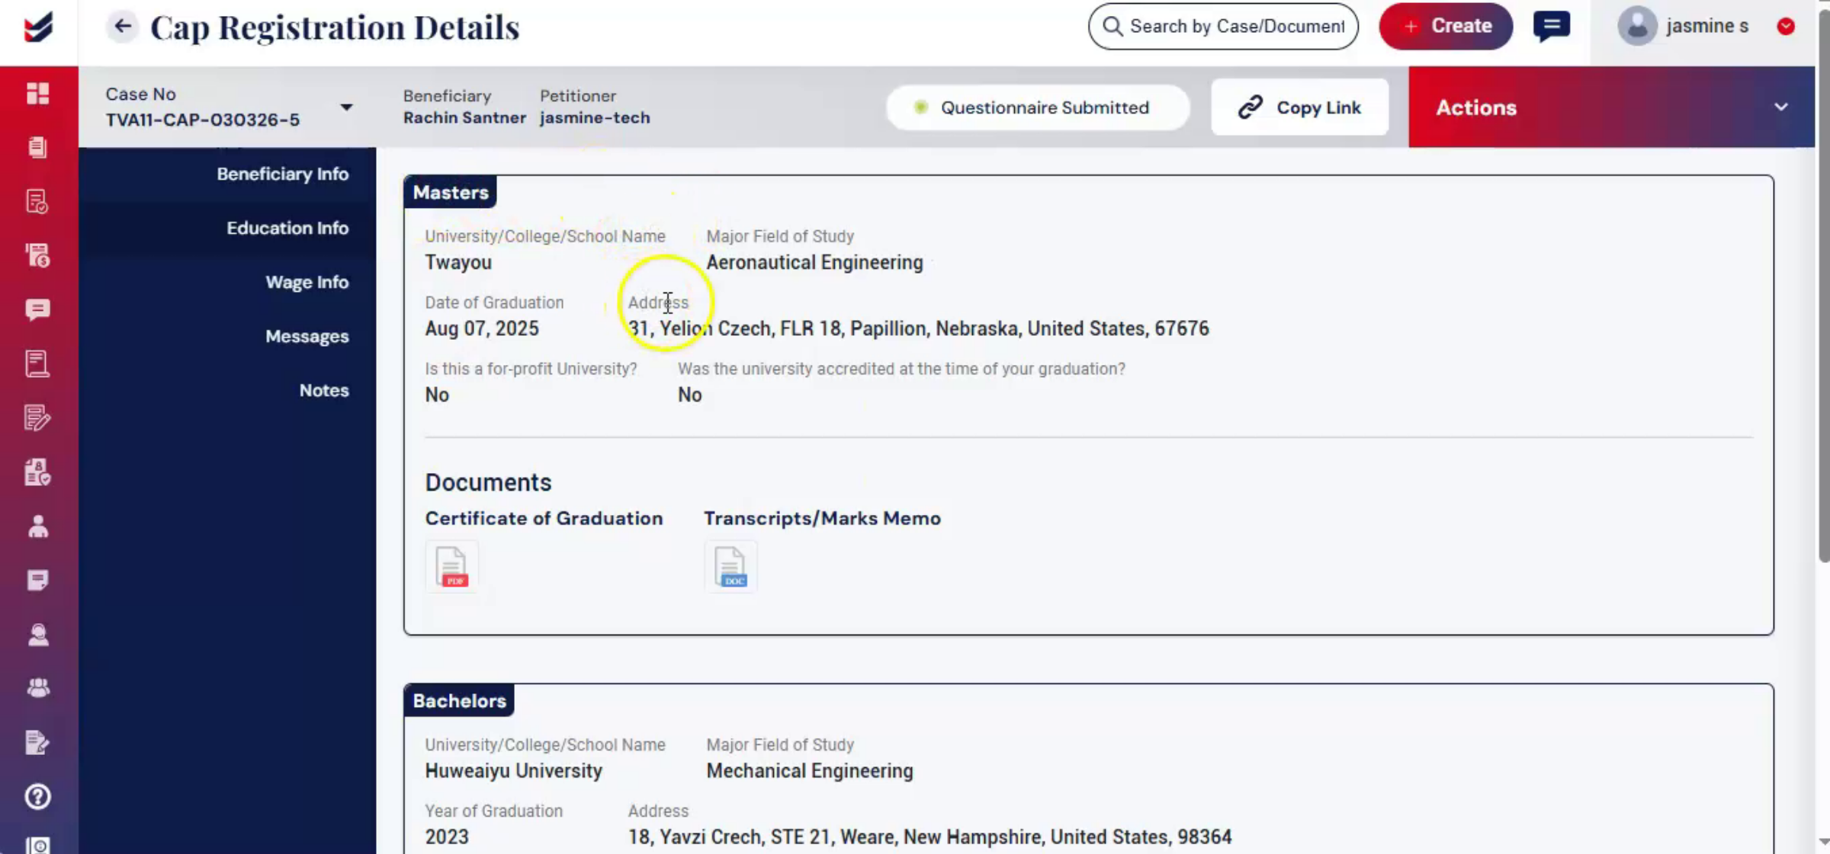Go to the Notes section
The image size is (1830, 854).
[323, 390]
